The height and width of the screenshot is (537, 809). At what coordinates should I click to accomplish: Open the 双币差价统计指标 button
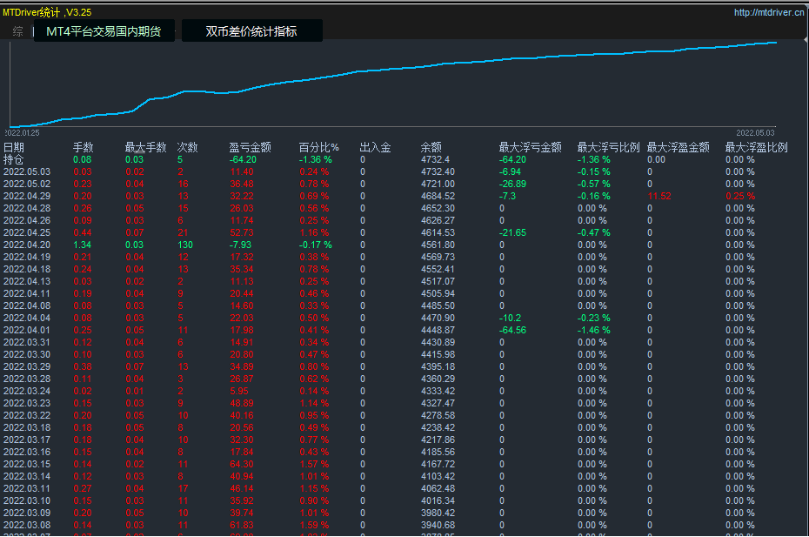[251, 31]
